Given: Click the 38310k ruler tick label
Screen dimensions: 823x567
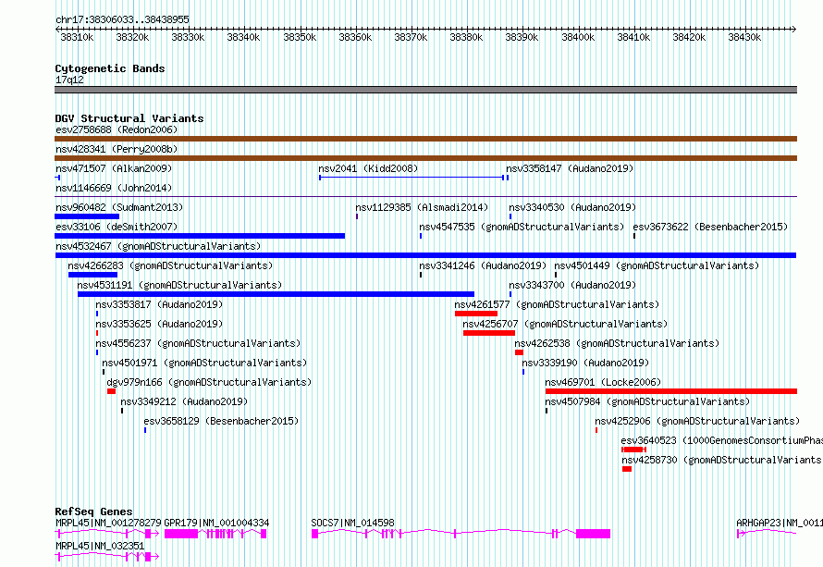Looking at the screenshot, I should 77,37.
